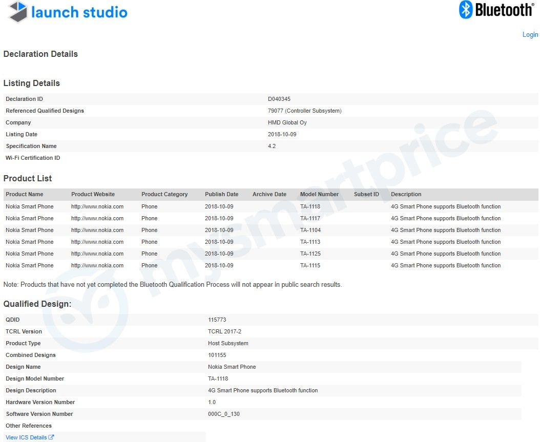The height and width of the screenshot is (442, 540).
Task: Click the Product List heading
Action: pyautogui.click(x=28, y=178)
